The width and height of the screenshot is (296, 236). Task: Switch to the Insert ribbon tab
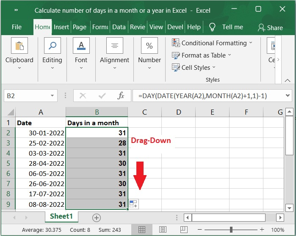point(61,27)
